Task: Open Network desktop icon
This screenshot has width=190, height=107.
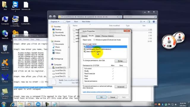Action: (5, 35)
